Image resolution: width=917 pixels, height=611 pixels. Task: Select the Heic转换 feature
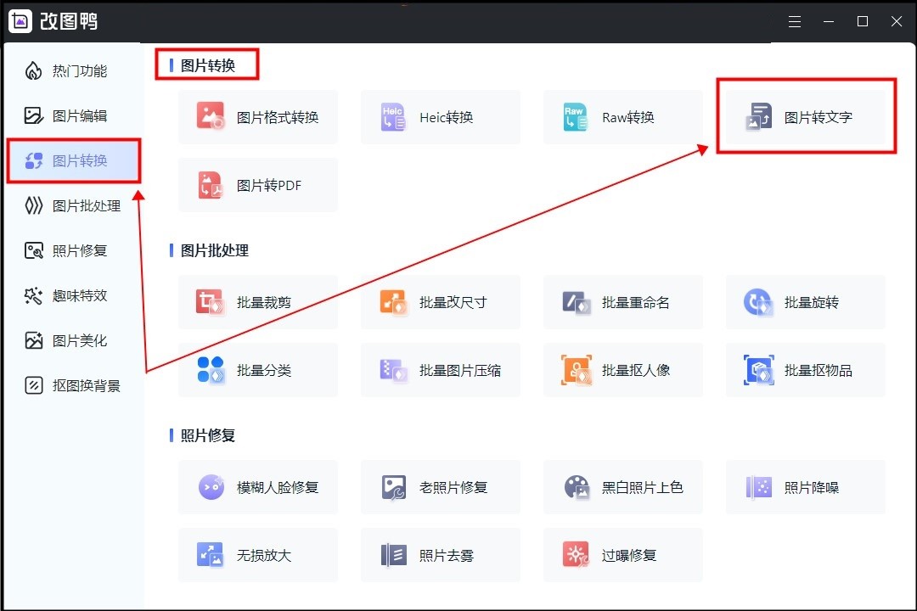click(441, 117)
